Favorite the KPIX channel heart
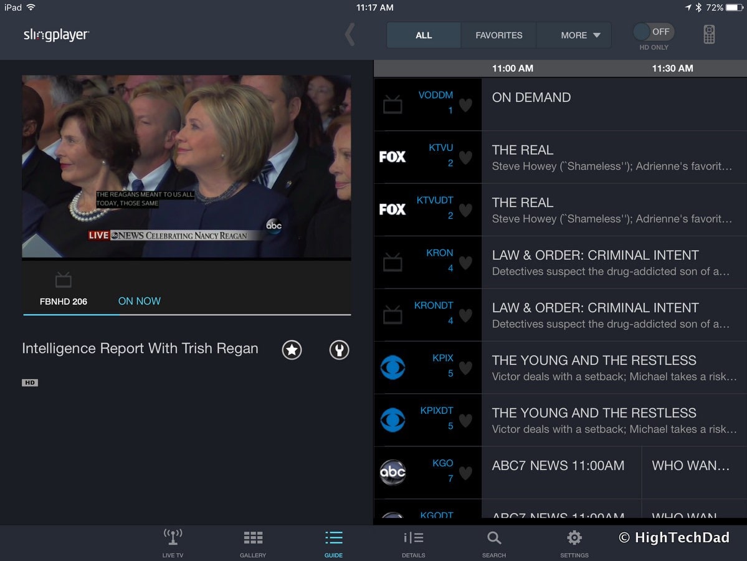The width and height of the screenshot is (747, 561). (x=465, y=368)
